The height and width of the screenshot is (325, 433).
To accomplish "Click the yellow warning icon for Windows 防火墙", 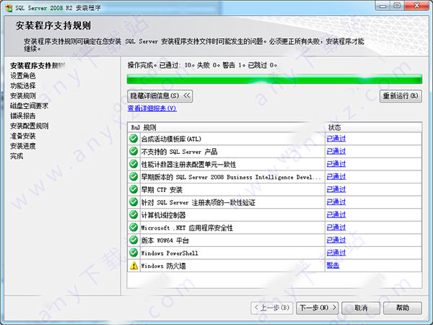I will click(133, 266).
